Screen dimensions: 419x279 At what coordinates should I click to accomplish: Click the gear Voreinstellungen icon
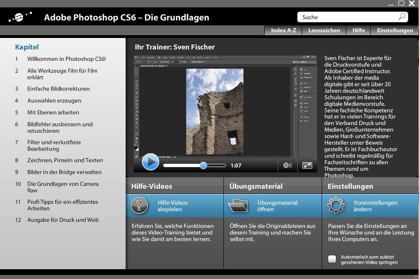tap(336, 205)
